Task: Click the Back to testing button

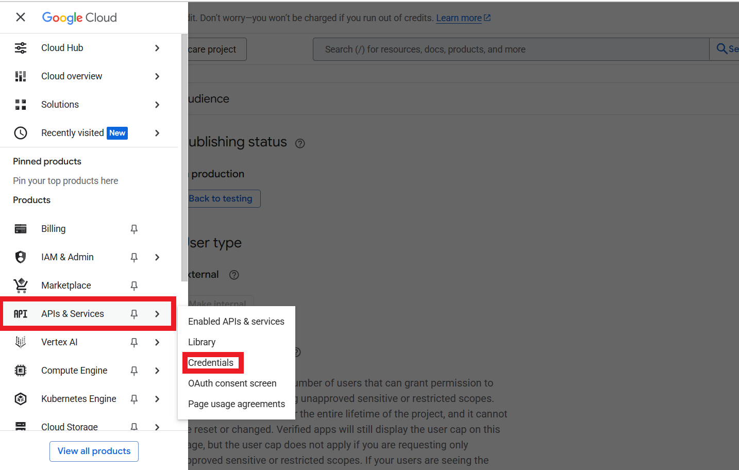Action: (x=224, y=198)
